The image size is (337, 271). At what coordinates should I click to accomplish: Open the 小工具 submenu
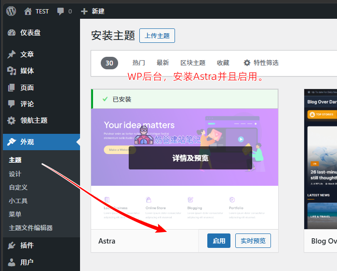(18, 201)
